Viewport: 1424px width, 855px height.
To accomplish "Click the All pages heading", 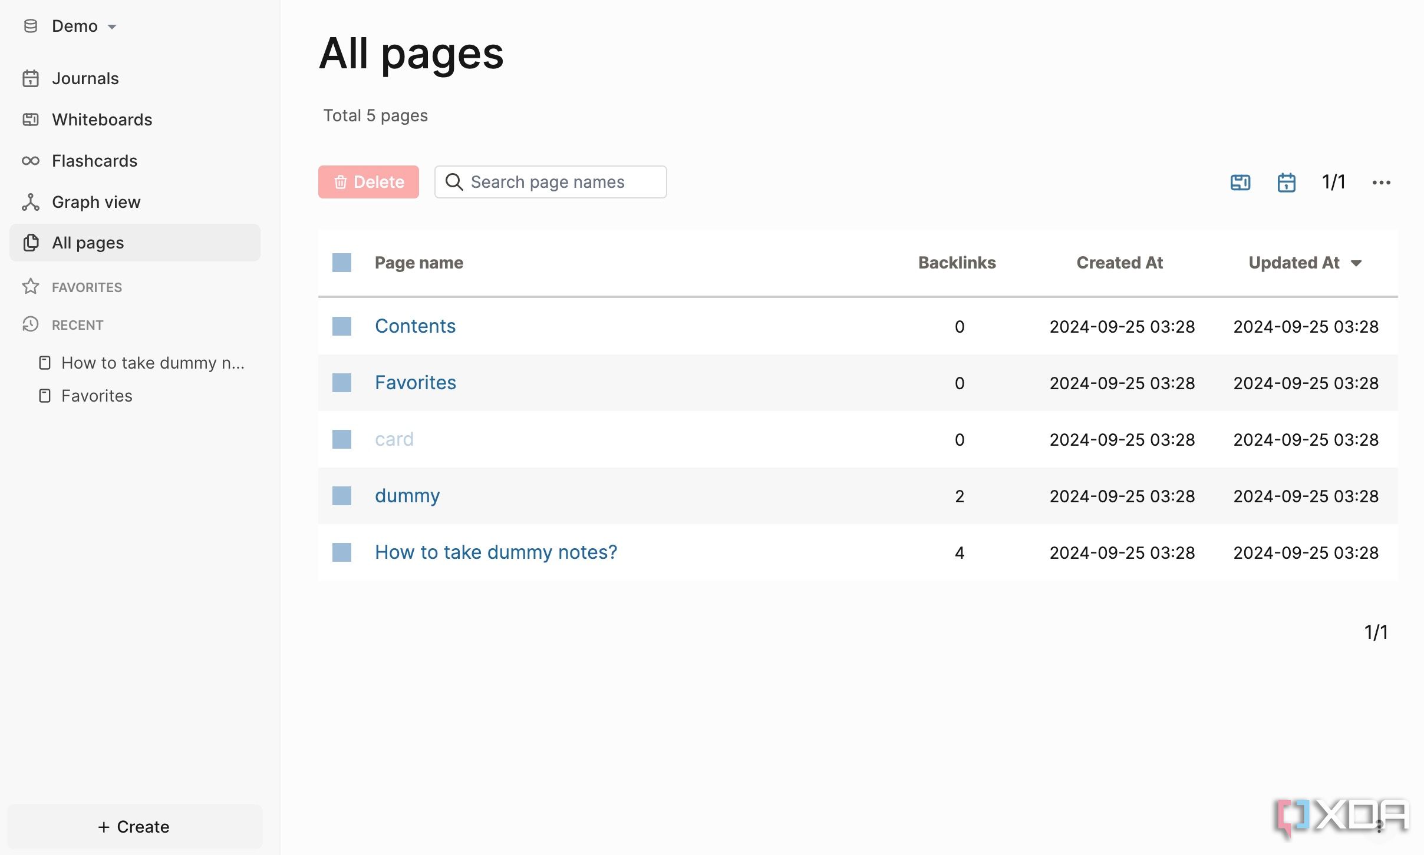I will pos(411,54).
